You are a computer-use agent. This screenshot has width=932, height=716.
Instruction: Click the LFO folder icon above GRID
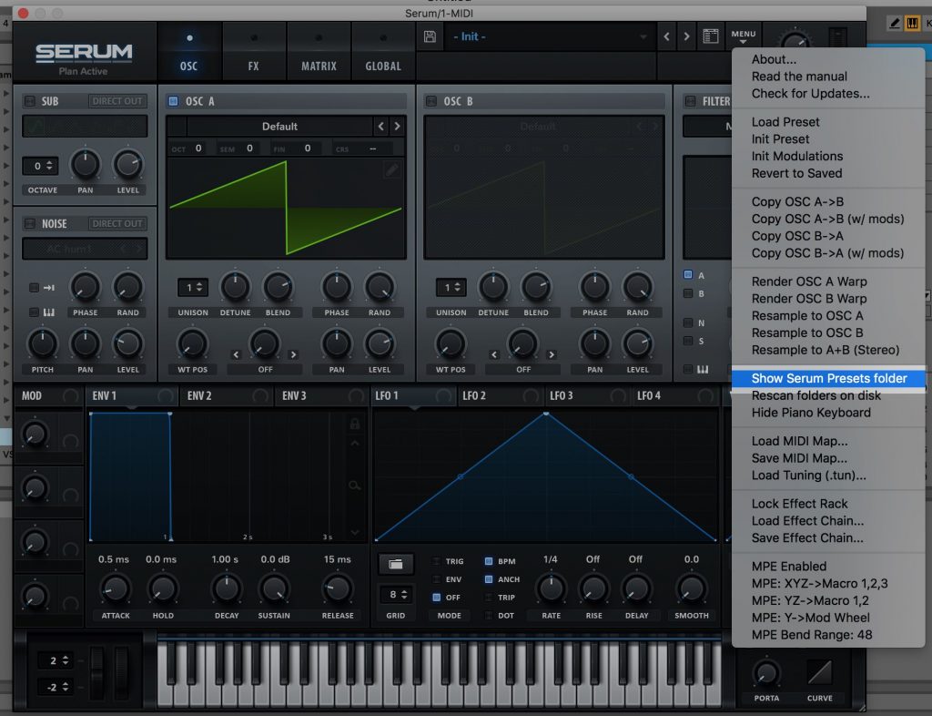(x=396, y=564)
